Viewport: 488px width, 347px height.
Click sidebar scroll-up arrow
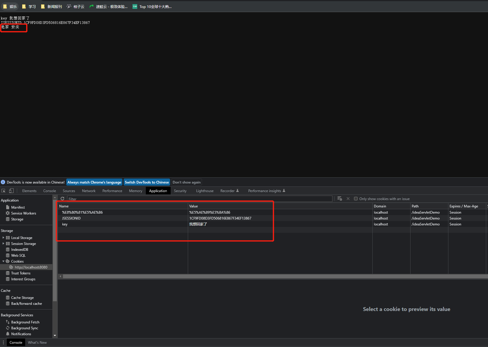[55, 197]
